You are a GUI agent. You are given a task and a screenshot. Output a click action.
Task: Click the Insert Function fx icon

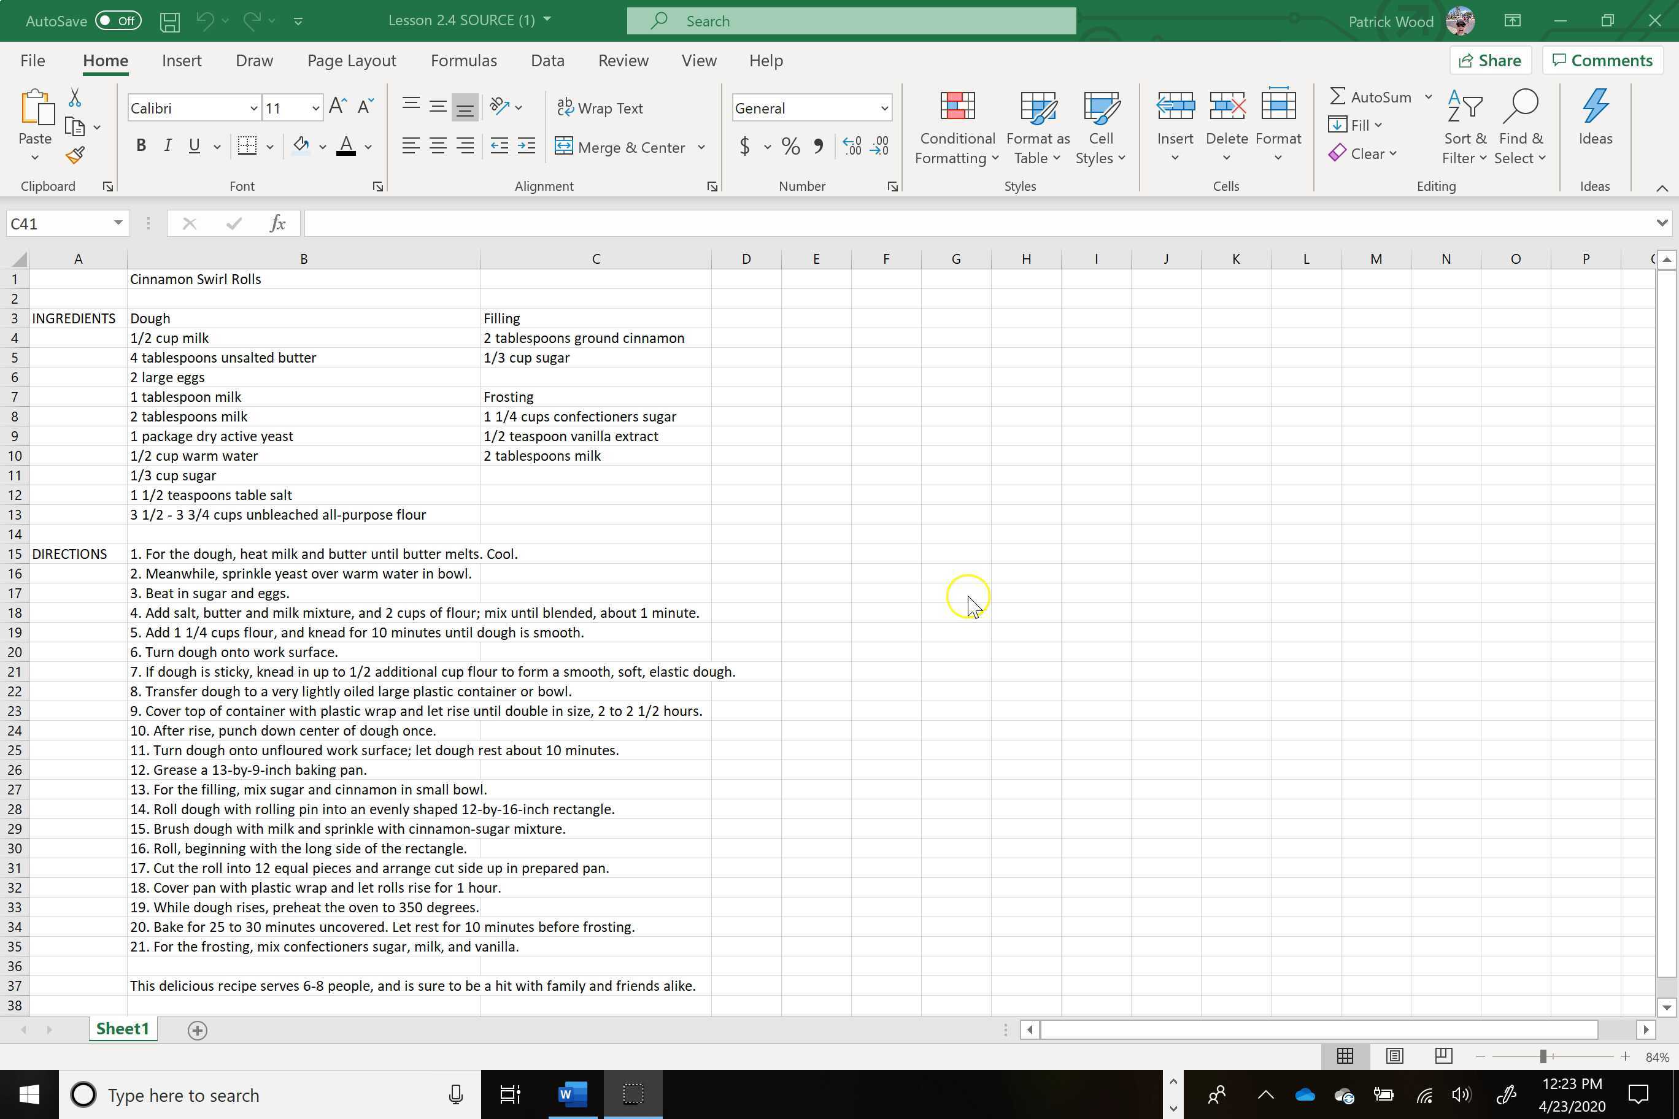278,224
